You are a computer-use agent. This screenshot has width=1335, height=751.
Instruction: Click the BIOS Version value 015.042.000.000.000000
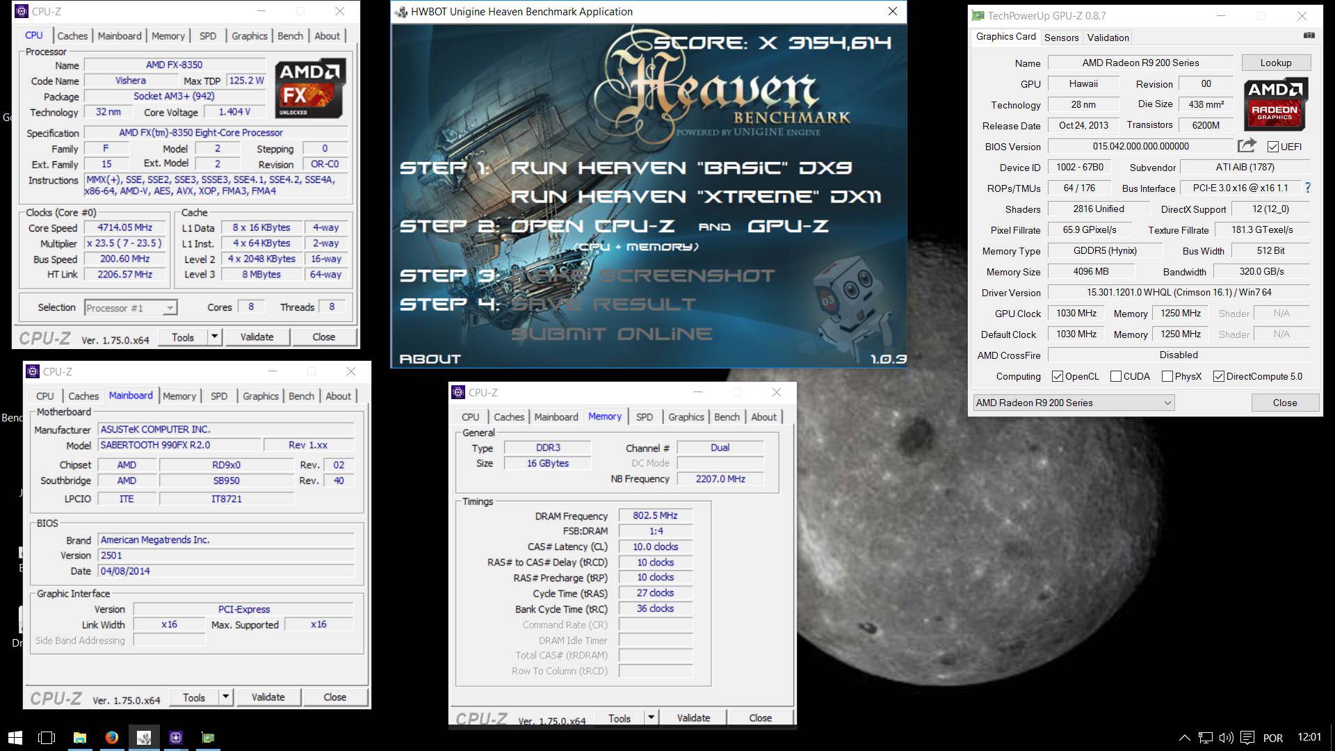[x=1140, y=146]
